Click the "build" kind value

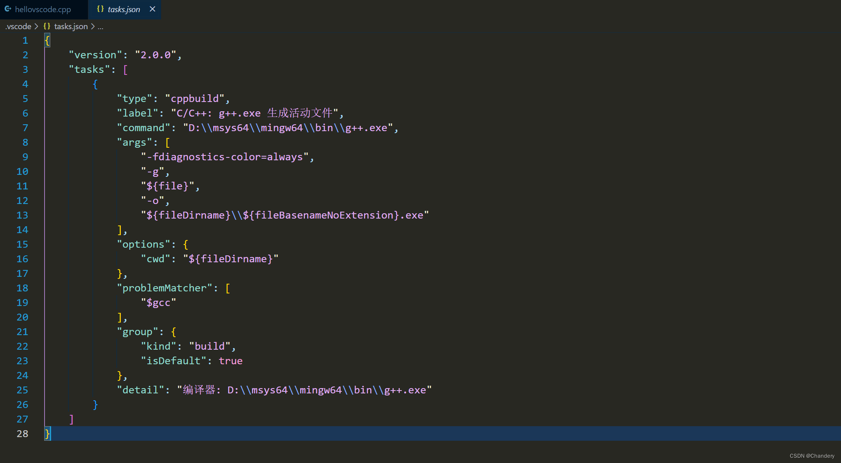click(210, 346)
